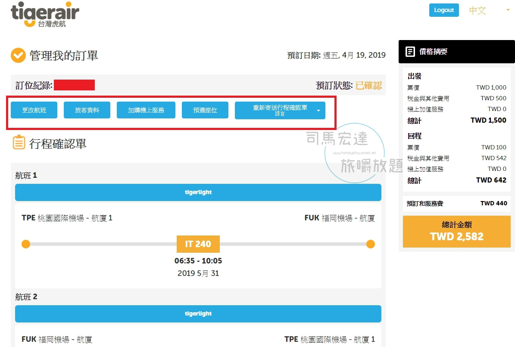Click the 回程 section heading
This screenshot has height=347, width=515.
(x=415, y=136)
